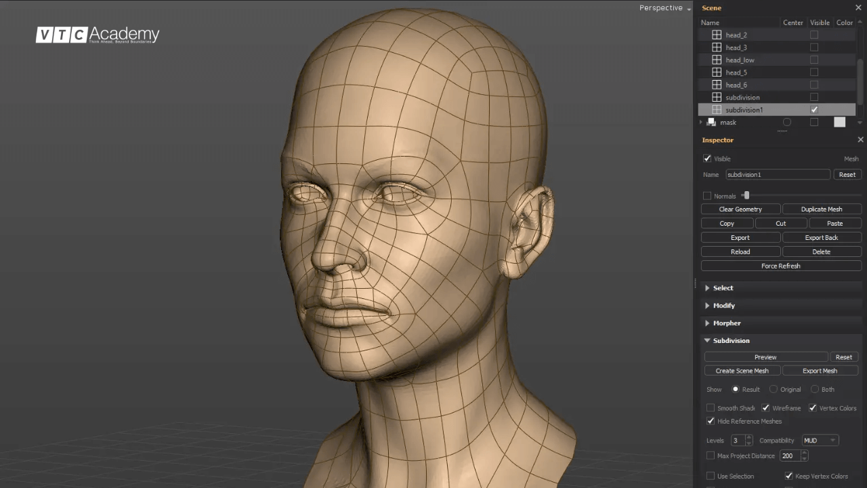Disable the Wireframe checkbox
867x488 pixels.
click(765, 408)
